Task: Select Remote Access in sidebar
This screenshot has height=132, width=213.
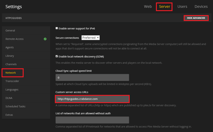Action: click(x=15, y=39)
